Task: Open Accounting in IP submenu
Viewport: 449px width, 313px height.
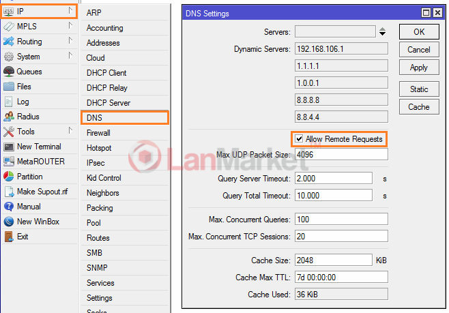Action: [x=125, y=28]
